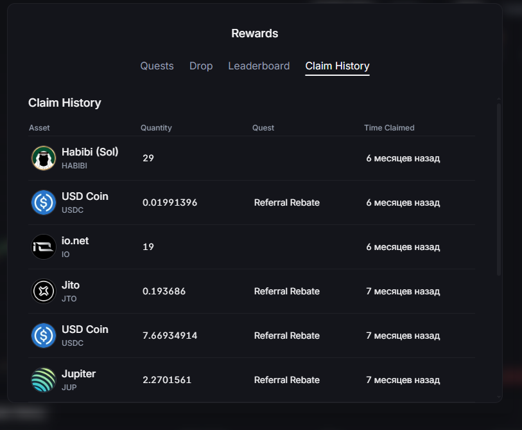
Task: Click the Quest column header
Action: 263,128
